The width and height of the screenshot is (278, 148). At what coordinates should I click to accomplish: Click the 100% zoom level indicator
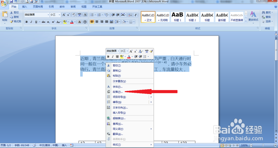point(244,145)
